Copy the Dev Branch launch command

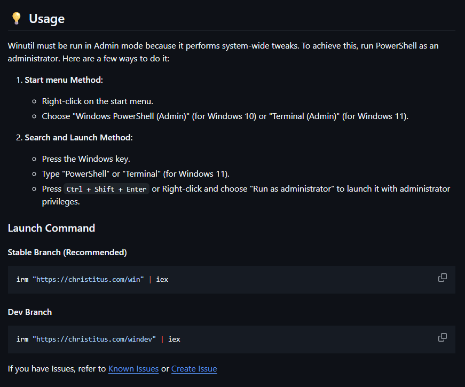pyautogui.click(x=442, y=337)
